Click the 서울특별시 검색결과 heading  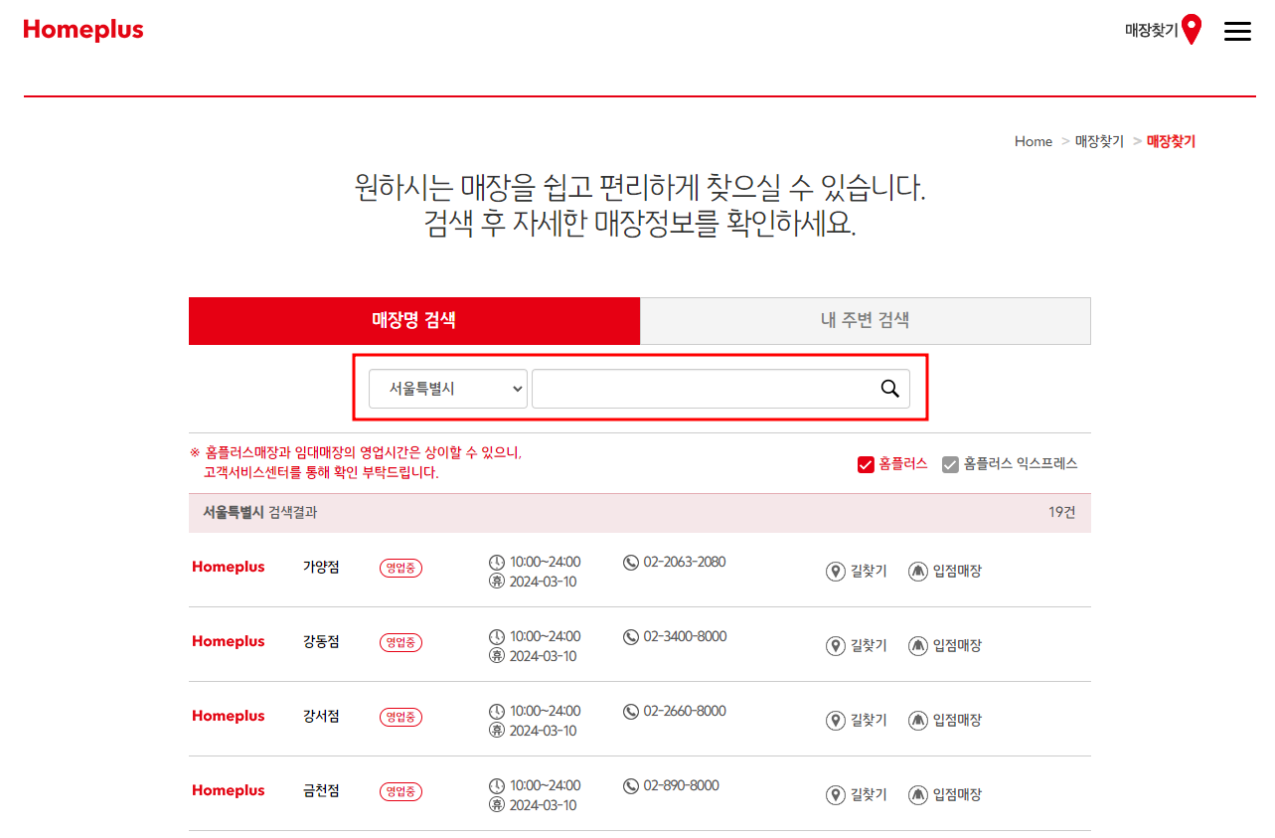260,513
